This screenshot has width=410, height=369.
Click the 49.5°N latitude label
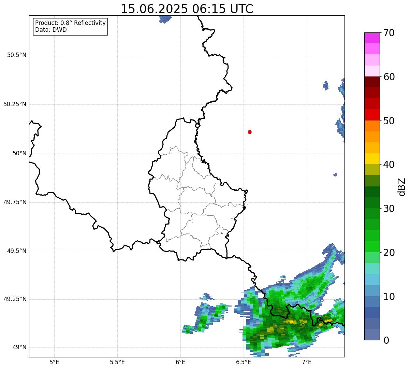coord(17,251)
